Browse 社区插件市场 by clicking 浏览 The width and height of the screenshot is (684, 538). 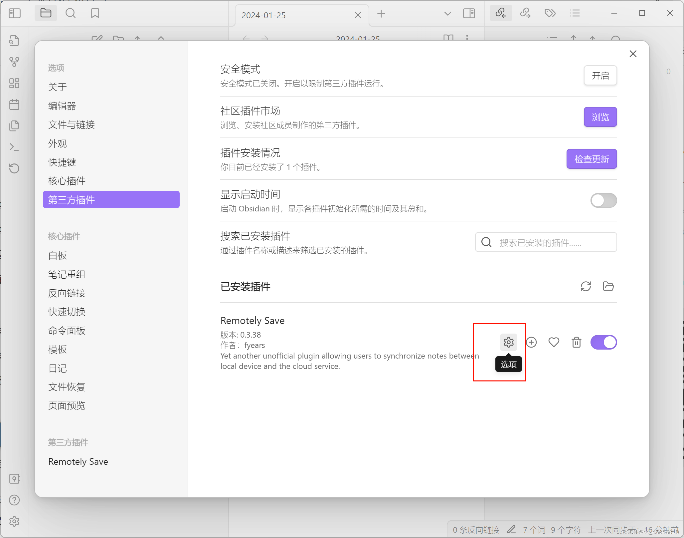pyautogui.click(x=601, y=117)
